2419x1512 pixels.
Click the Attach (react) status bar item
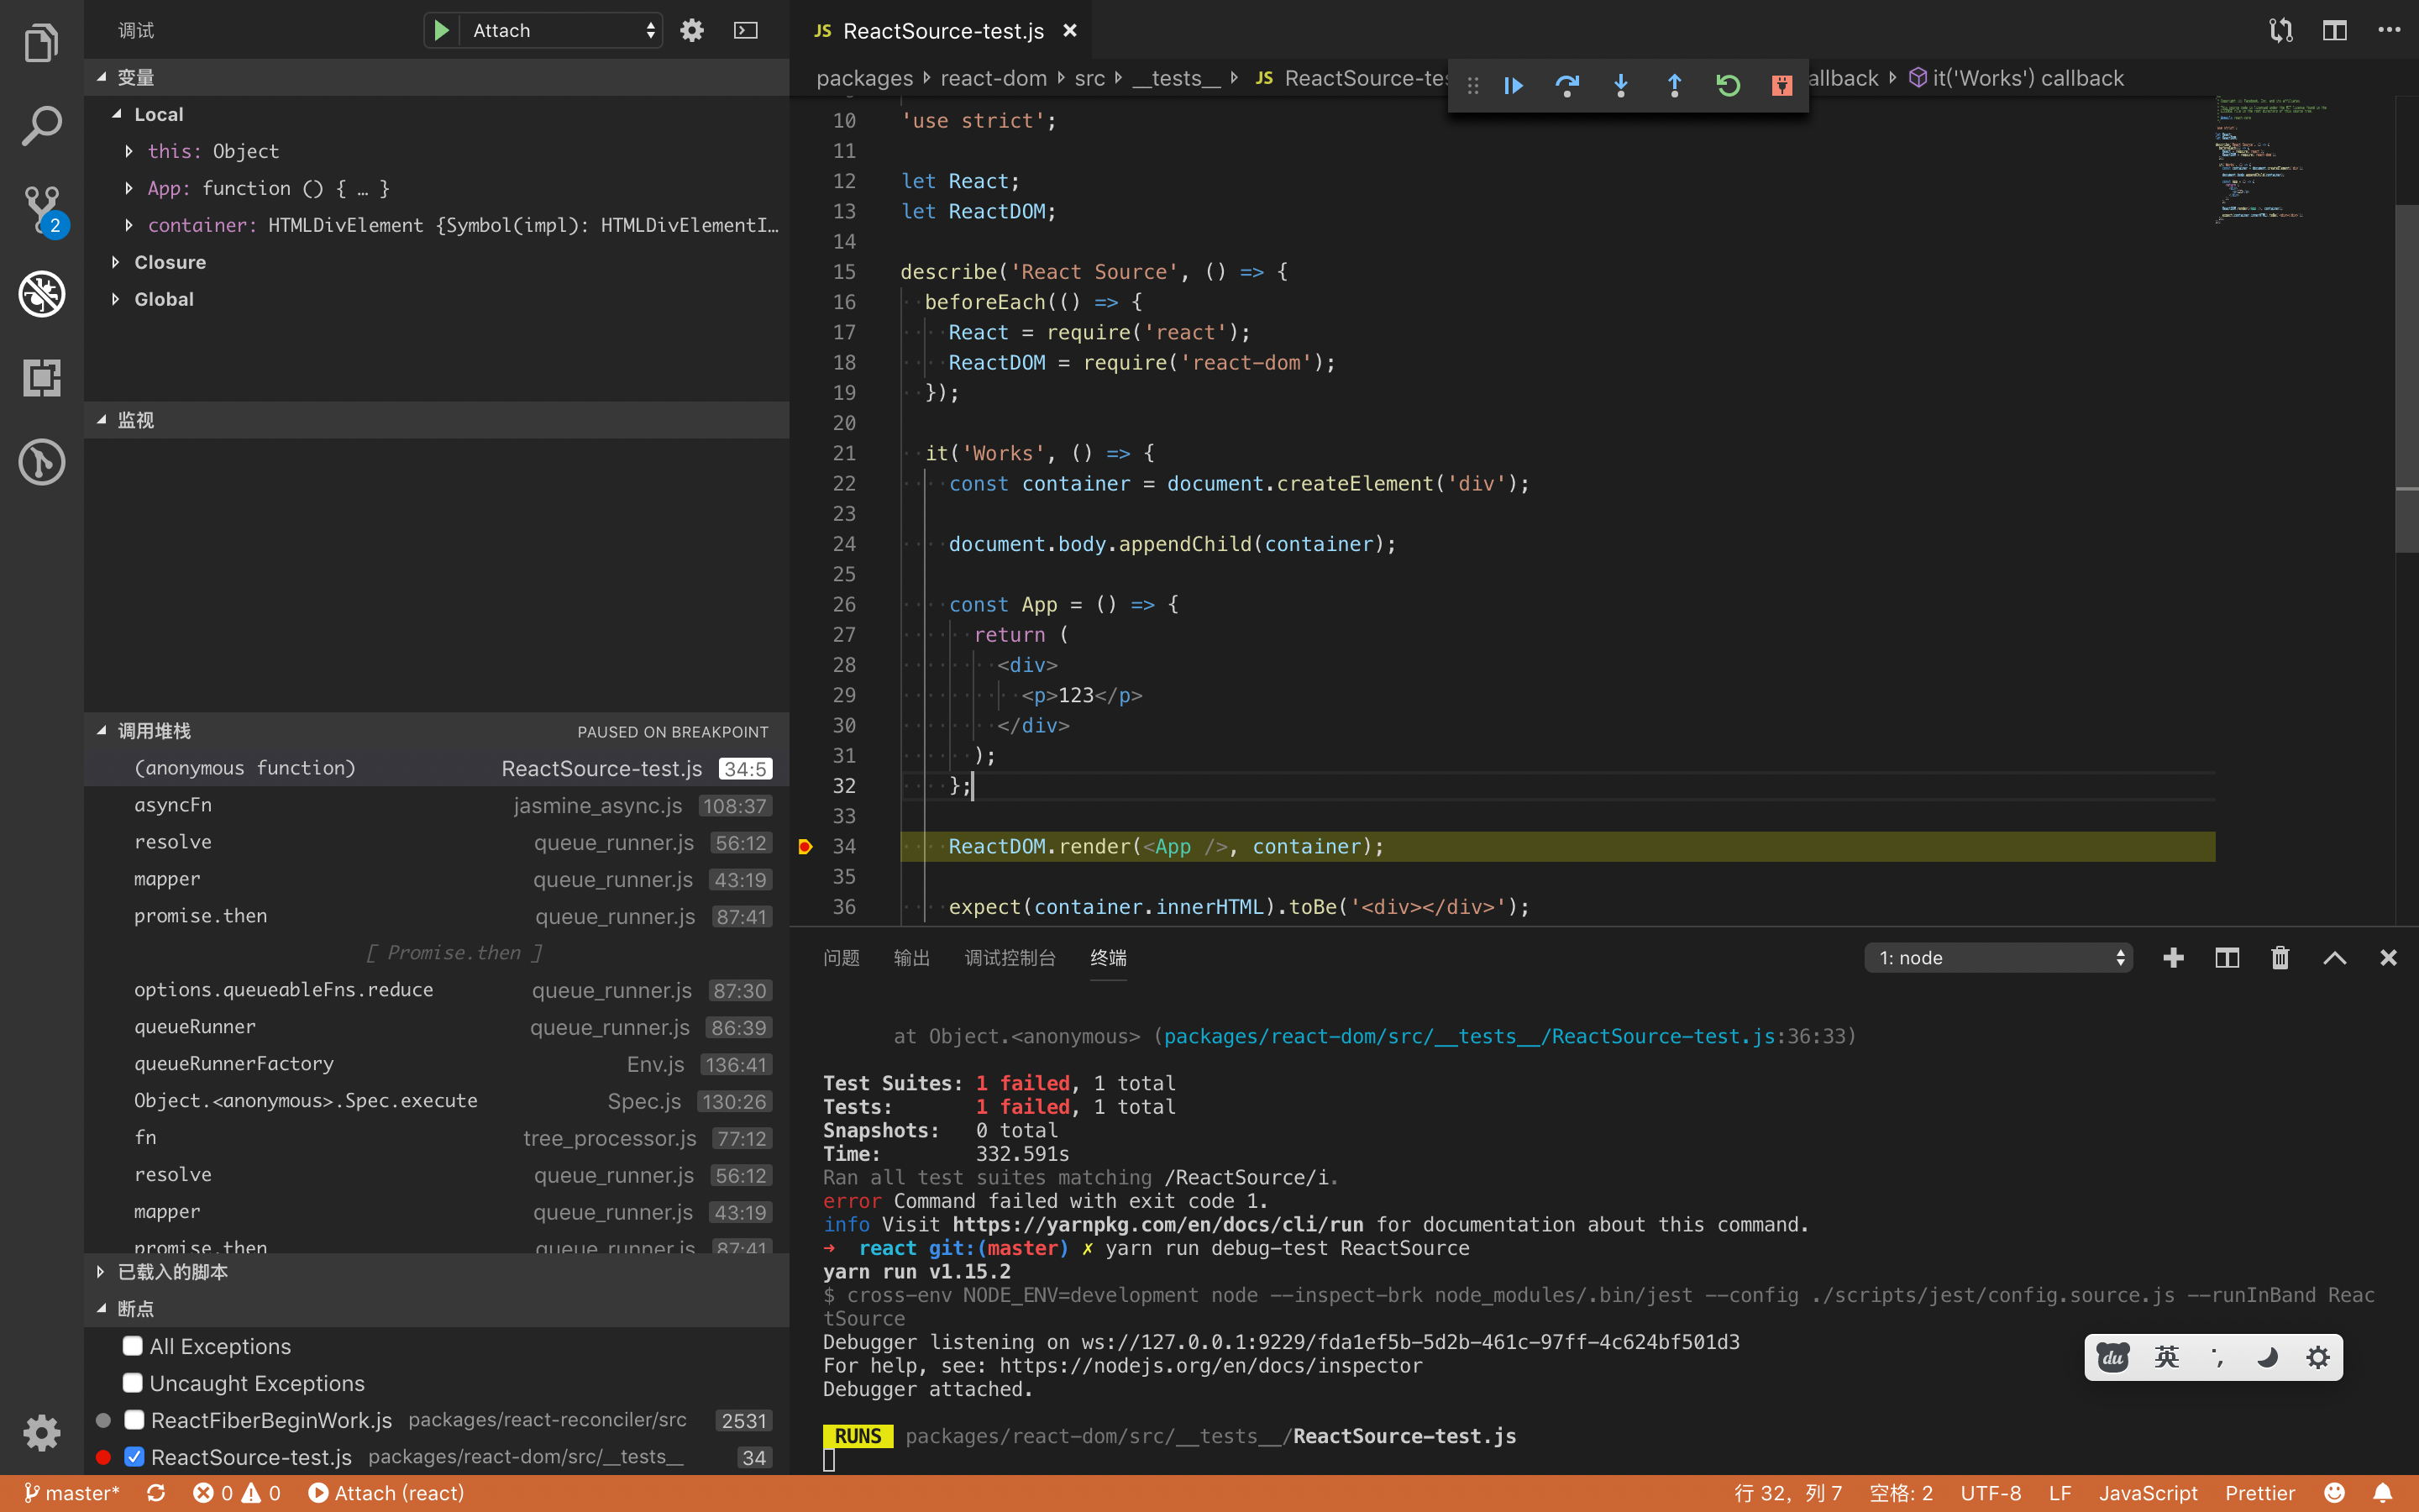[x=386, y=1493]
